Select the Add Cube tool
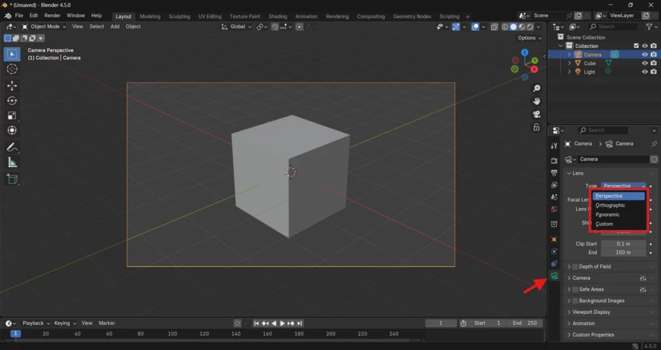This screenshot has width=661, height=350. pyautogui.click(x=12, y=179)
